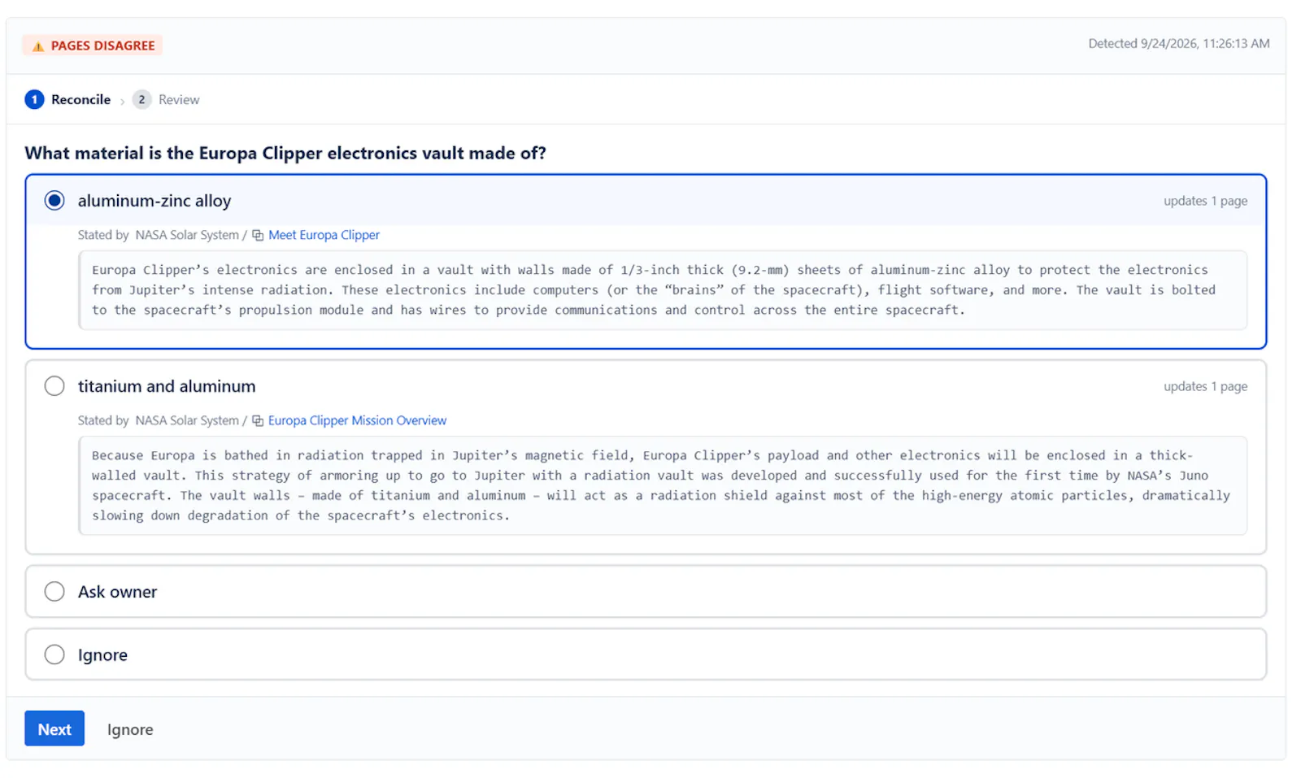Click page icon beside Meet Europa Clipper
This screenshot has width=1301, height=778.
(x=258, y=236)
